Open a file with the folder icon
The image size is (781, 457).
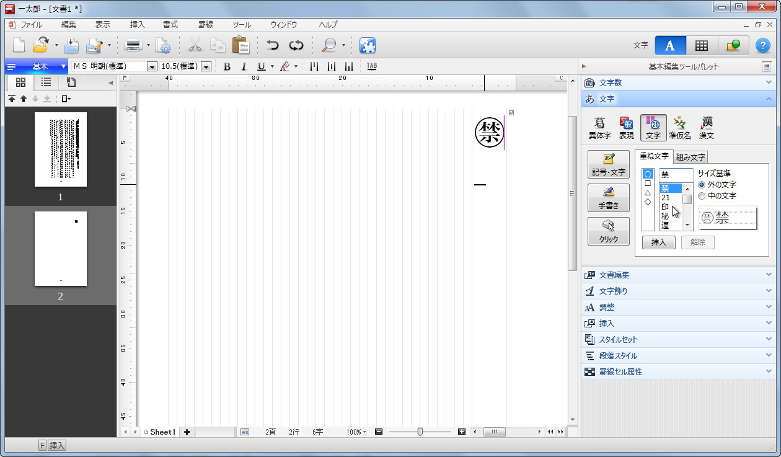[40, 45]
